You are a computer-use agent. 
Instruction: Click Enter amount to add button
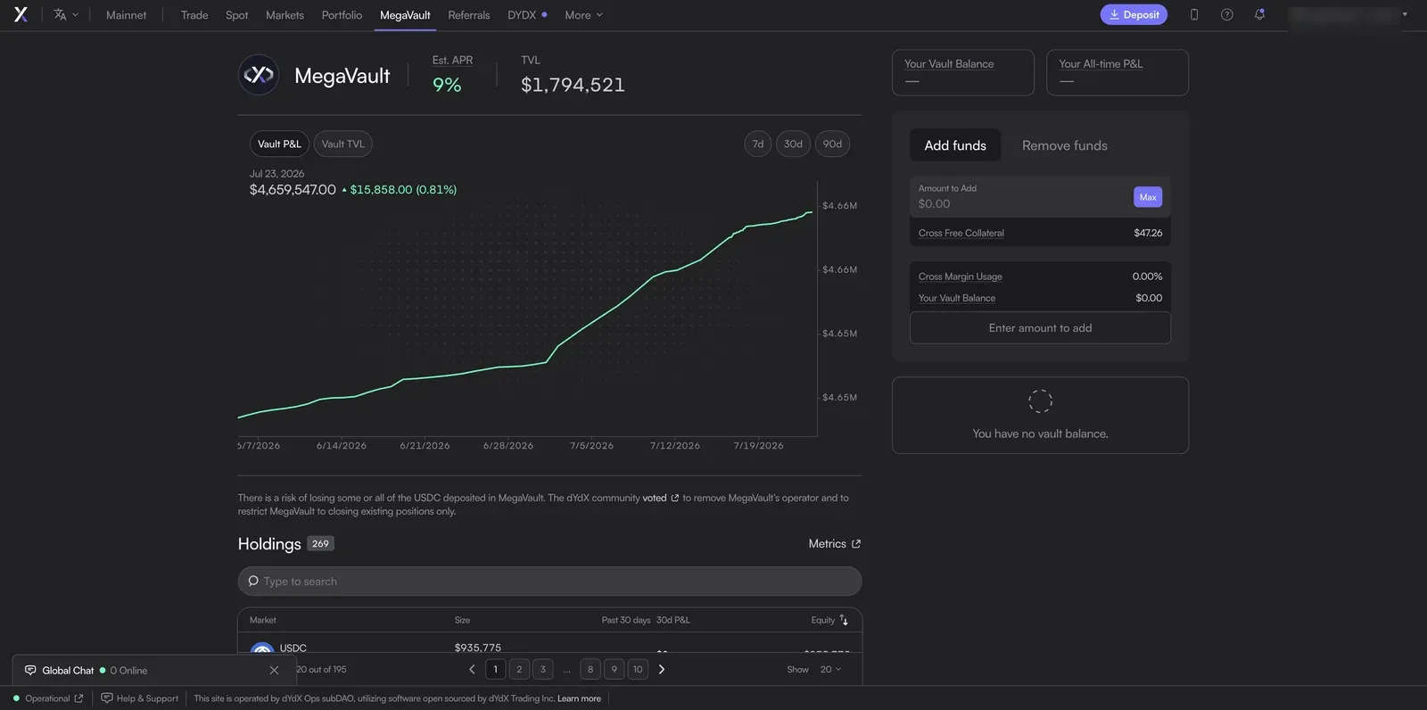pos(1040,327)
